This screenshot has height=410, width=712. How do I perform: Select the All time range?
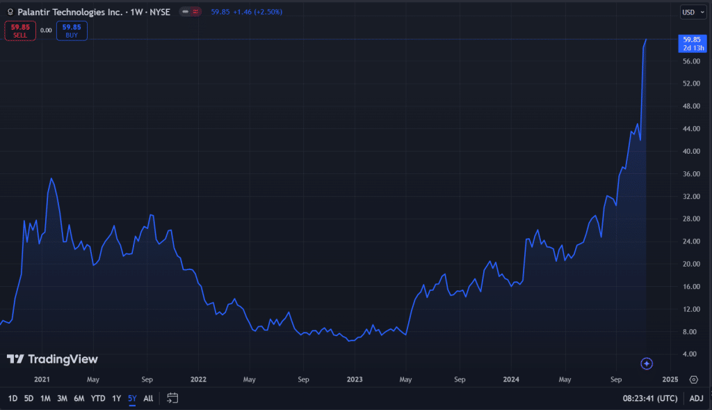click(149, 399)
